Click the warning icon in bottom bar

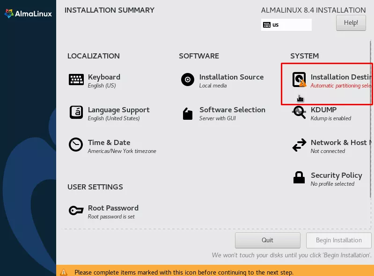[x=64, y=272]
